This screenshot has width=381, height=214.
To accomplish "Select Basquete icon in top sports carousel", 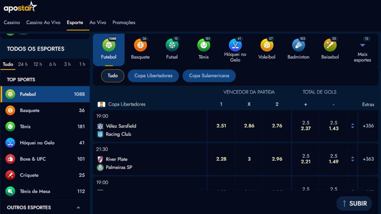I will [140, 45].
